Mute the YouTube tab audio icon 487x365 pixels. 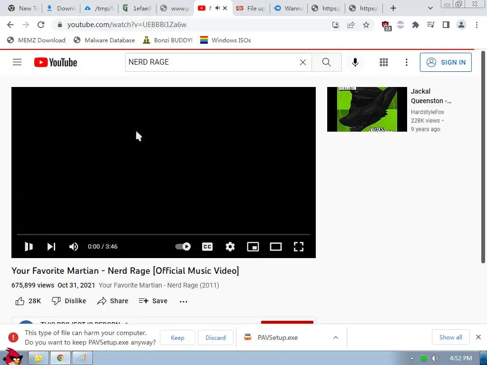coord(217,8)
